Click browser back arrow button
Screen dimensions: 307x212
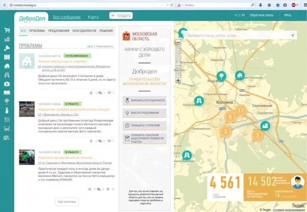4,5
